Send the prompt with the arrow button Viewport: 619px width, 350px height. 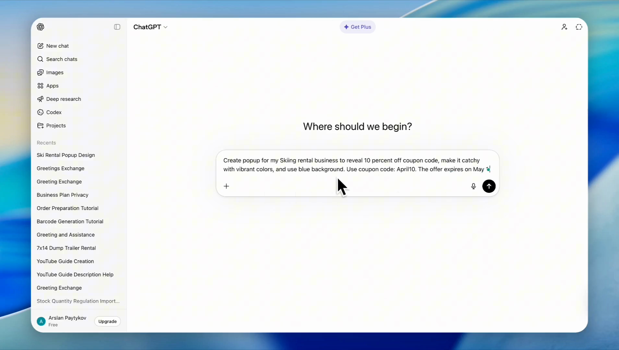click(x=489, y=186)
